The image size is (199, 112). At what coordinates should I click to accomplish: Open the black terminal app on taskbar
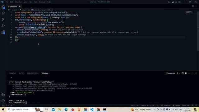104,109
